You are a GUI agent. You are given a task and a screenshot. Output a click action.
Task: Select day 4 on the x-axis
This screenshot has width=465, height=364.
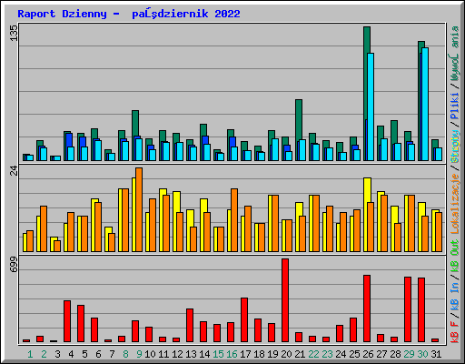point(71,354)
